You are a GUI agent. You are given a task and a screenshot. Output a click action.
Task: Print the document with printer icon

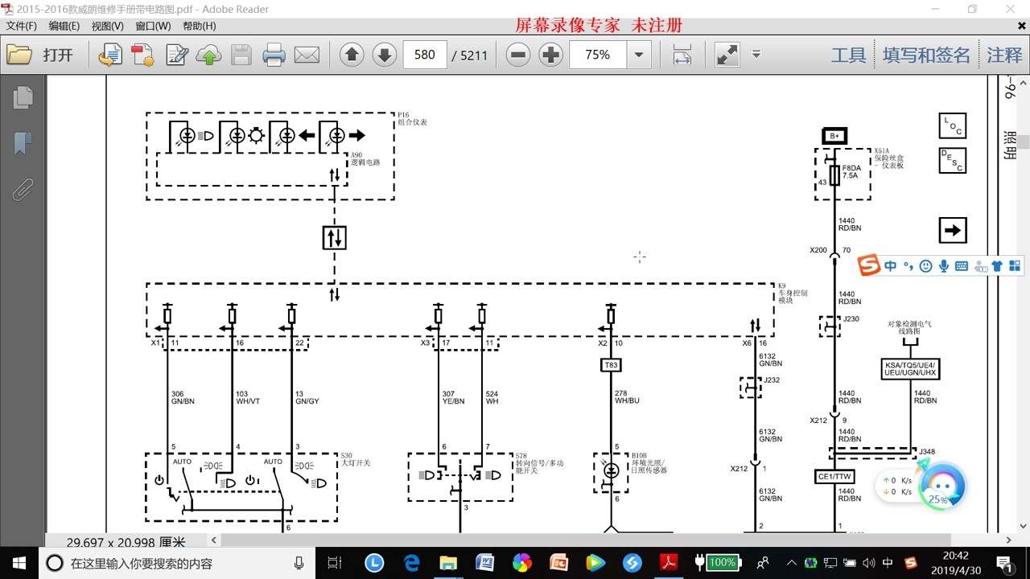[274, 55]
